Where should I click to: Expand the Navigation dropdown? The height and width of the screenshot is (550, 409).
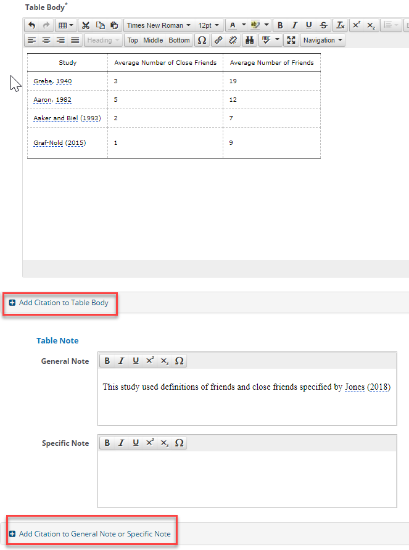pos(323,40)
